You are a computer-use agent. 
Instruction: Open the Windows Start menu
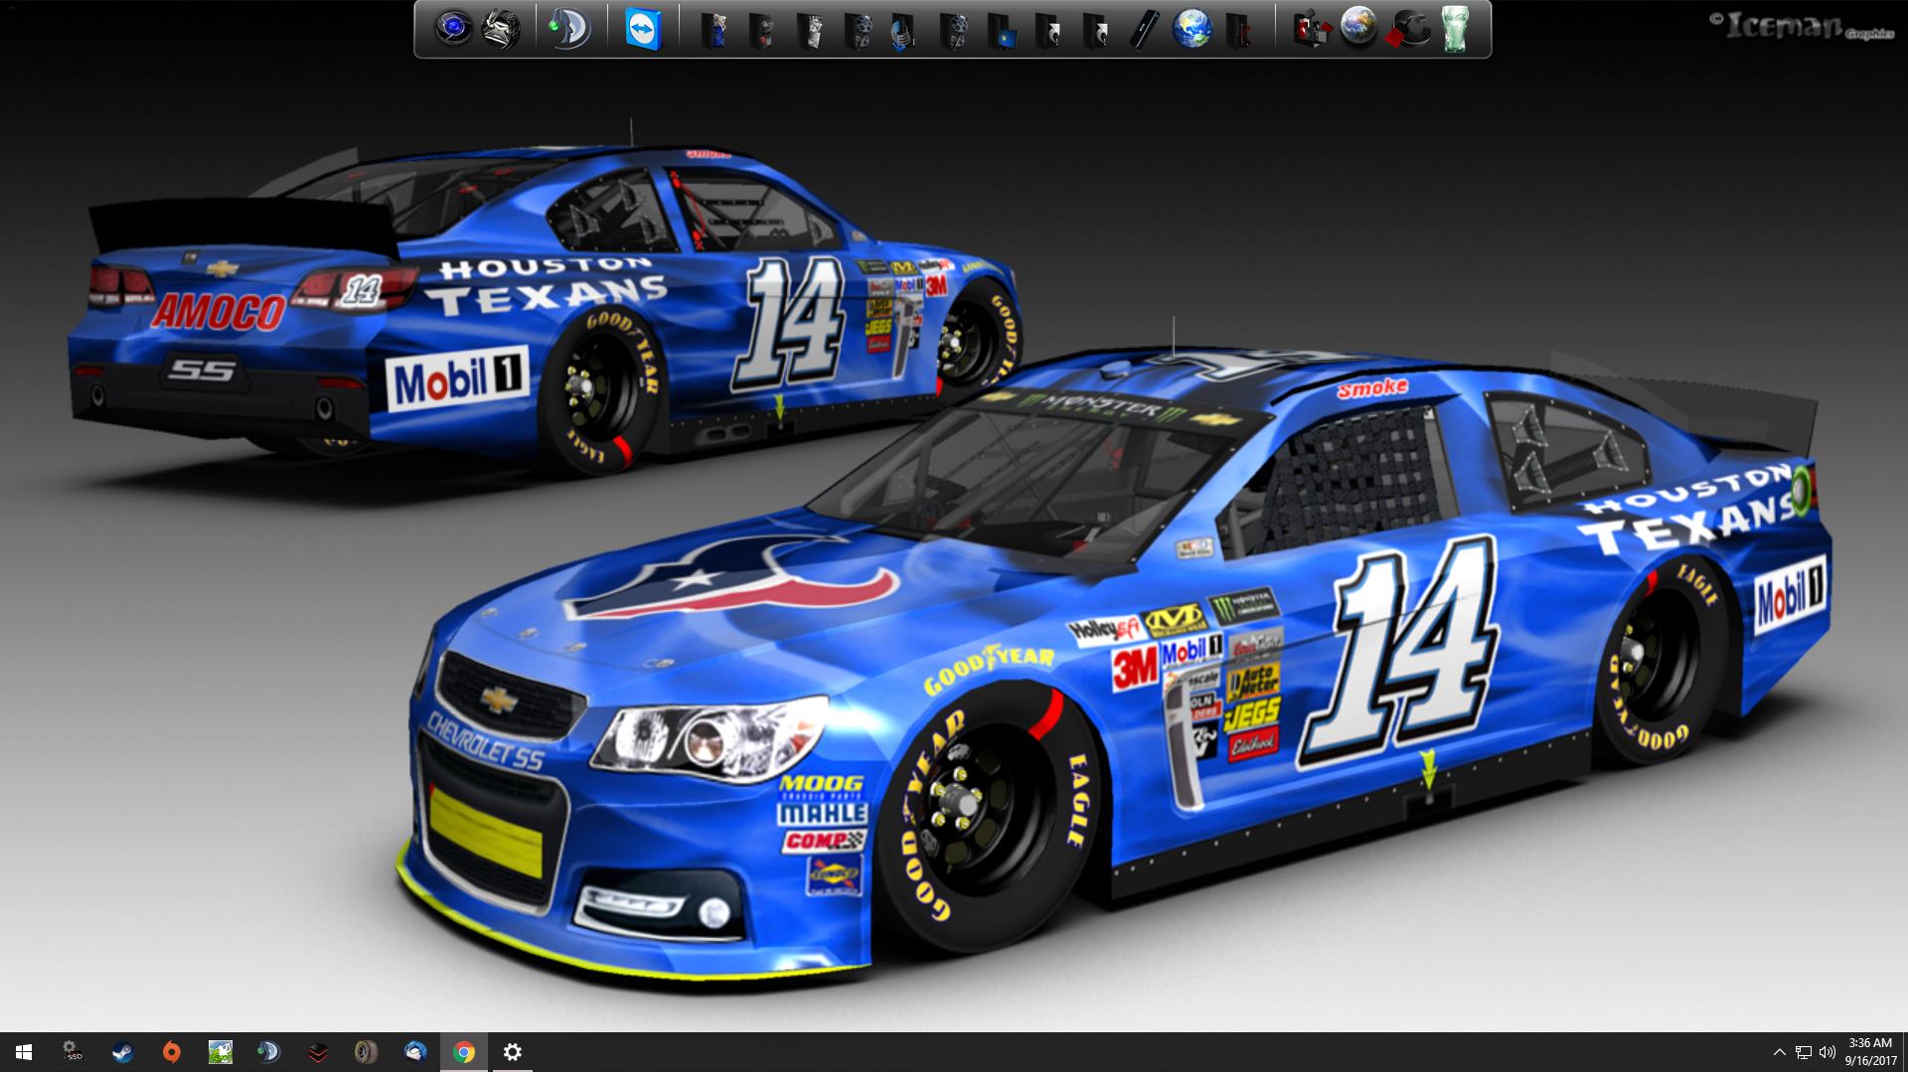pos(24,1052)
